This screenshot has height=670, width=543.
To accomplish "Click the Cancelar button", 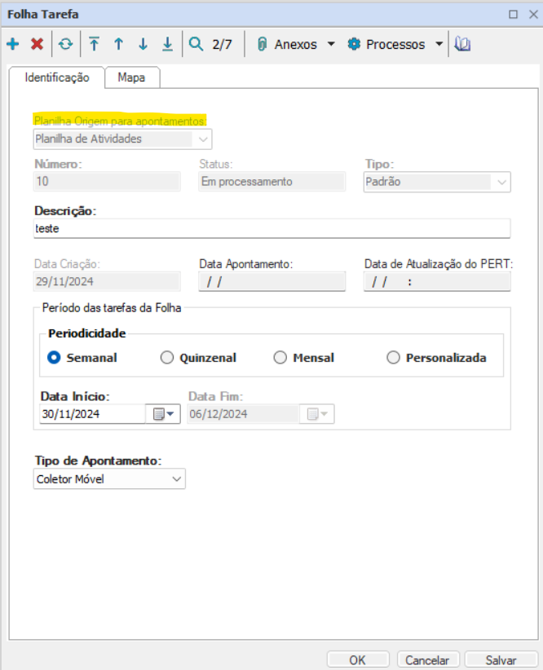I will (x=428, y=659).
